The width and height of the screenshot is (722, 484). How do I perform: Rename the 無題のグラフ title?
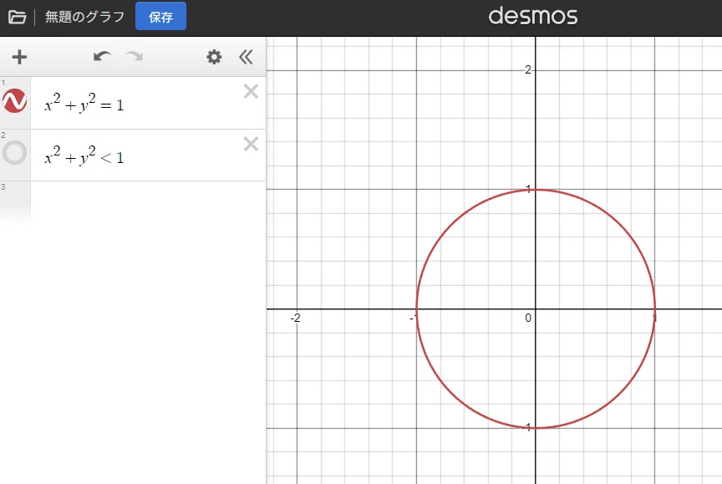[84, 17]
